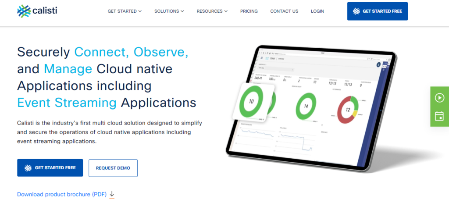This screenshot has width=449, height=217.
Task: Open the Contact Us page
Action: [284, 11]
